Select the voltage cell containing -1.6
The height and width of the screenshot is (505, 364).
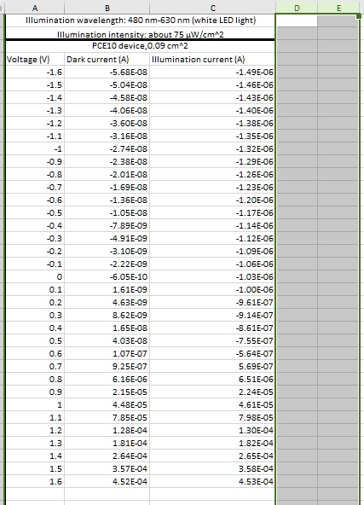[35, 73]
